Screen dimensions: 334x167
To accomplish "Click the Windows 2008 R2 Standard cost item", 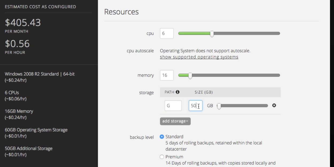I will [40, 74].
